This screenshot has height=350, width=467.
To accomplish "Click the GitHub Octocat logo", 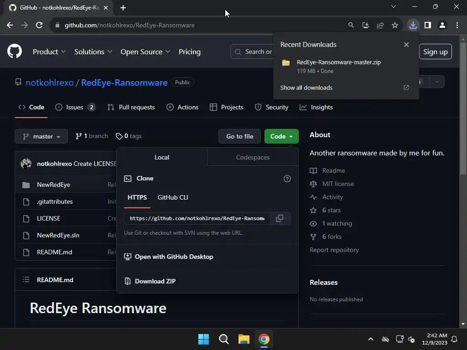I will [15, 51].
